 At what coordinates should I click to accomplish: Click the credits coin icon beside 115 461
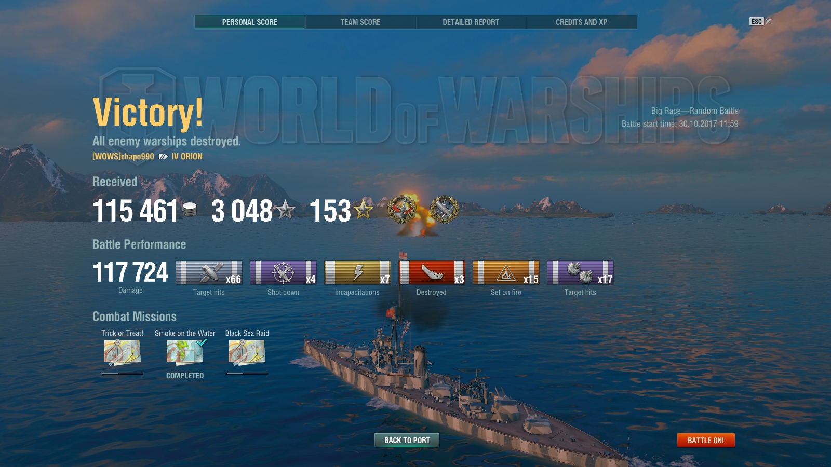(190, 210)
